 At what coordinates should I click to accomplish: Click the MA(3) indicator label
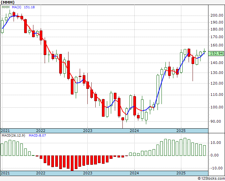[x=17, y=7]
